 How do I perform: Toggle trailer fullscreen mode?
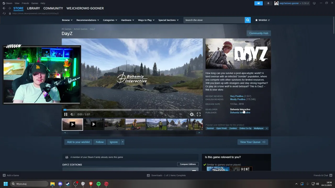point(199,114)
